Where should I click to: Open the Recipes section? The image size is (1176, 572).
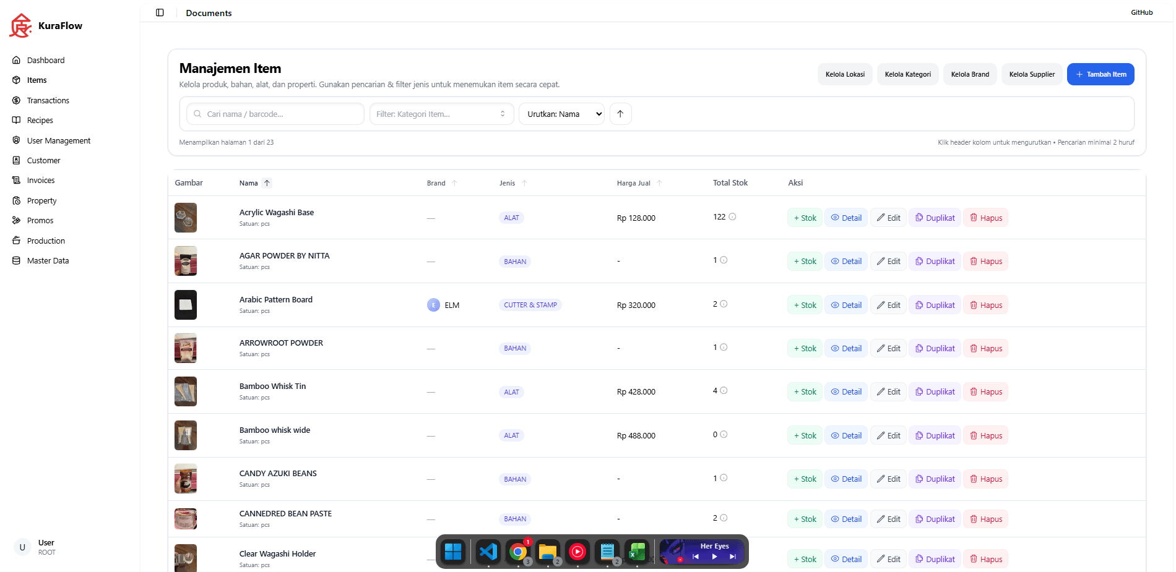[x=40, y=120]
